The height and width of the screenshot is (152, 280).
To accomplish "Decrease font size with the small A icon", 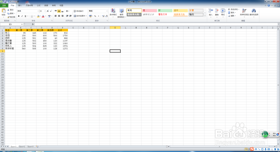I will pyautogui.click(x=51, y=11).
